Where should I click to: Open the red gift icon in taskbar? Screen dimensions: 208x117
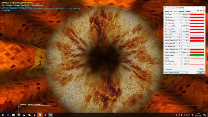[35, 115]
